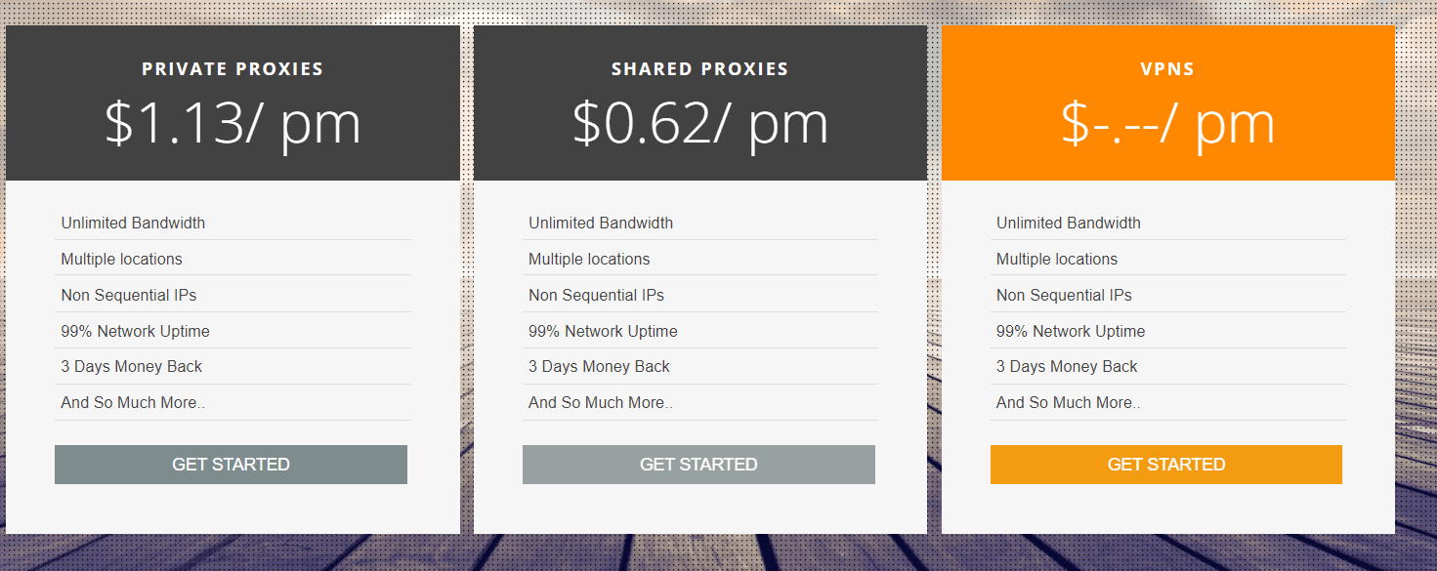1437x571 pixels.
Task: Click the $1.13/ pm price
Action: (x=232, y=124)
